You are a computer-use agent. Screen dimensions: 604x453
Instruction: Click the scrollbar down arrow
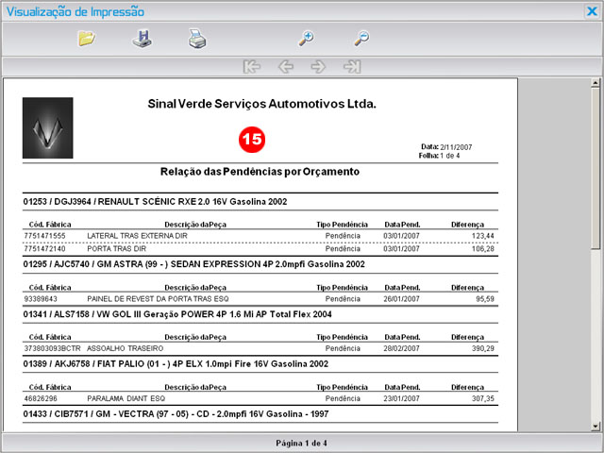coord(596,426)
